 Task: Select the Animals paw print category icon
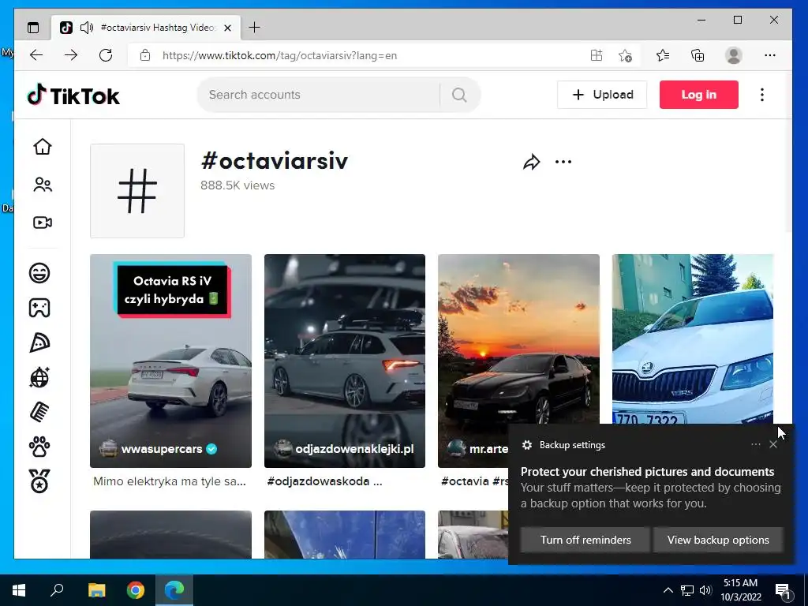pyautogui.click(x=39, y=447)
